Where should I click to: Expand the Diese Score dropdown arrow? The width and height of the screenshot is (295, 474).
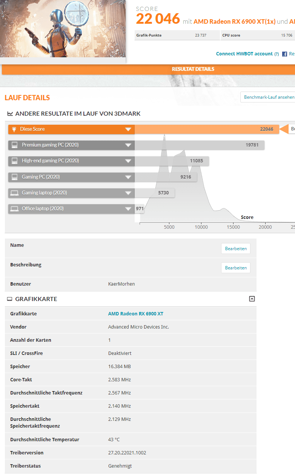[128, 129]
